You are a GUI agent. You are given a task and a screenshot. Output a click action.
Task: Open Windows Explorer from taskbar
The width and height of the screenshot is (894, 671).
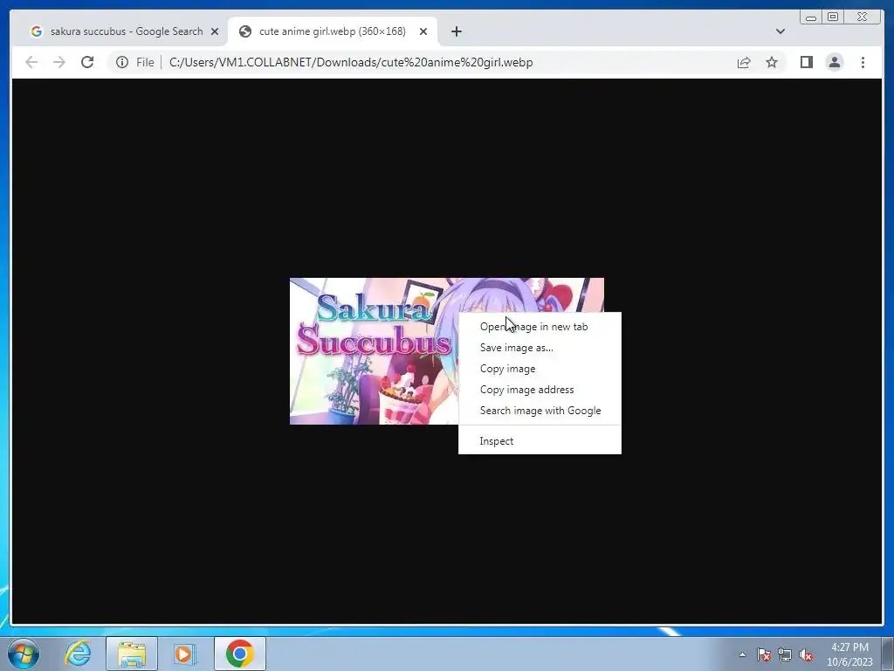point(132,654)
